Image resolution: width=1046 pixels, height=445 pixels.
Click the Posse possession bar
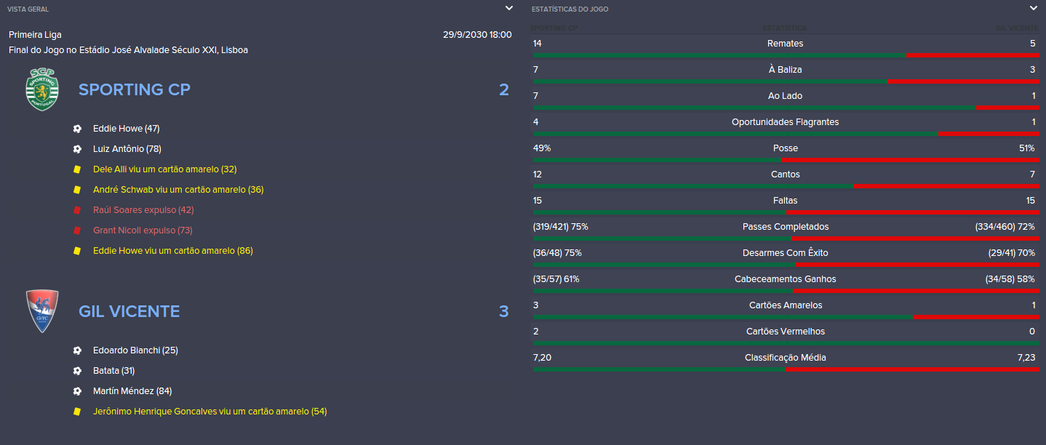coord(786,159)
